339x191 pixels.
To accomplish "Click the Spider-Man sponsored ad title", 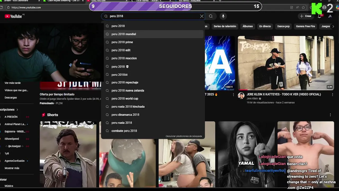I will 57,94.
